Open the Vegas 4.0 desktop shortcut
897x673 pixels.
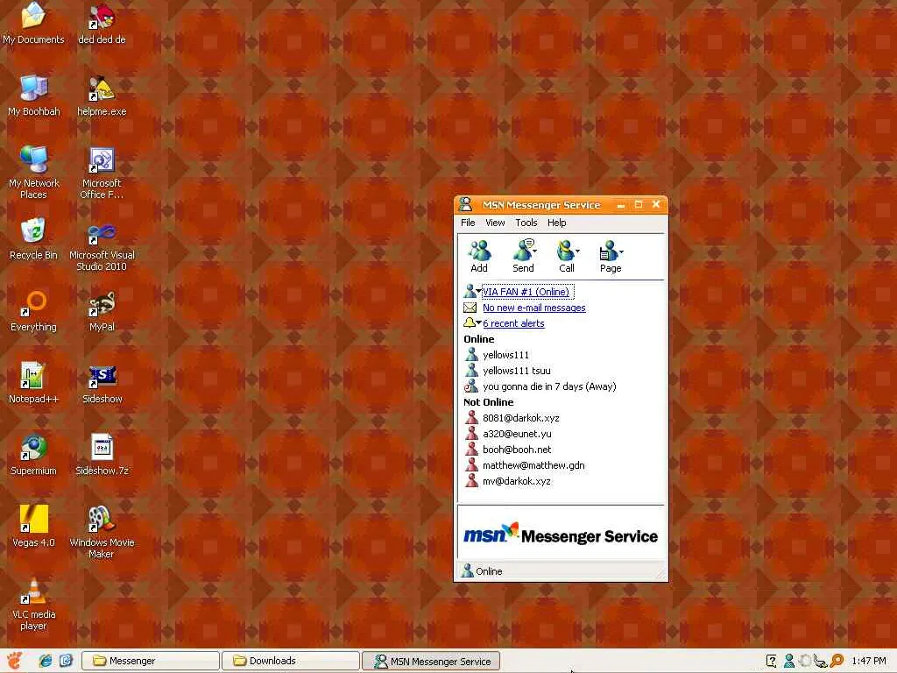pos(33,527)
